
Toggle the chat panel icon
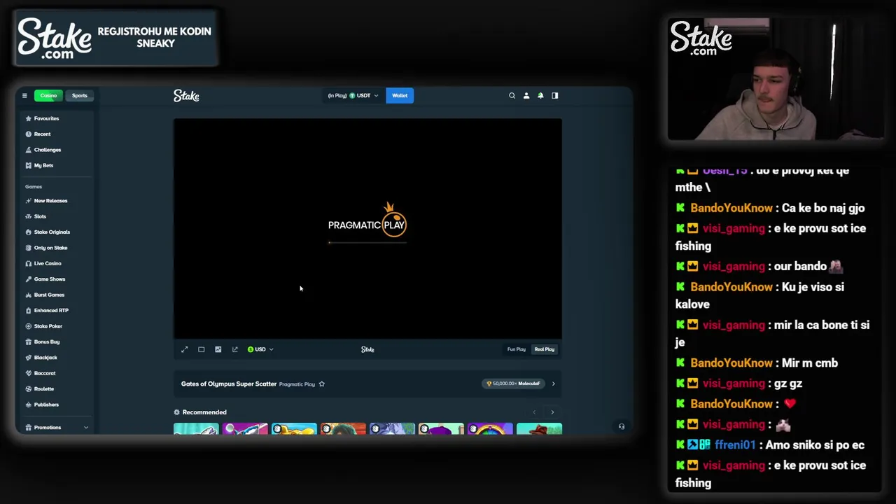555,96
